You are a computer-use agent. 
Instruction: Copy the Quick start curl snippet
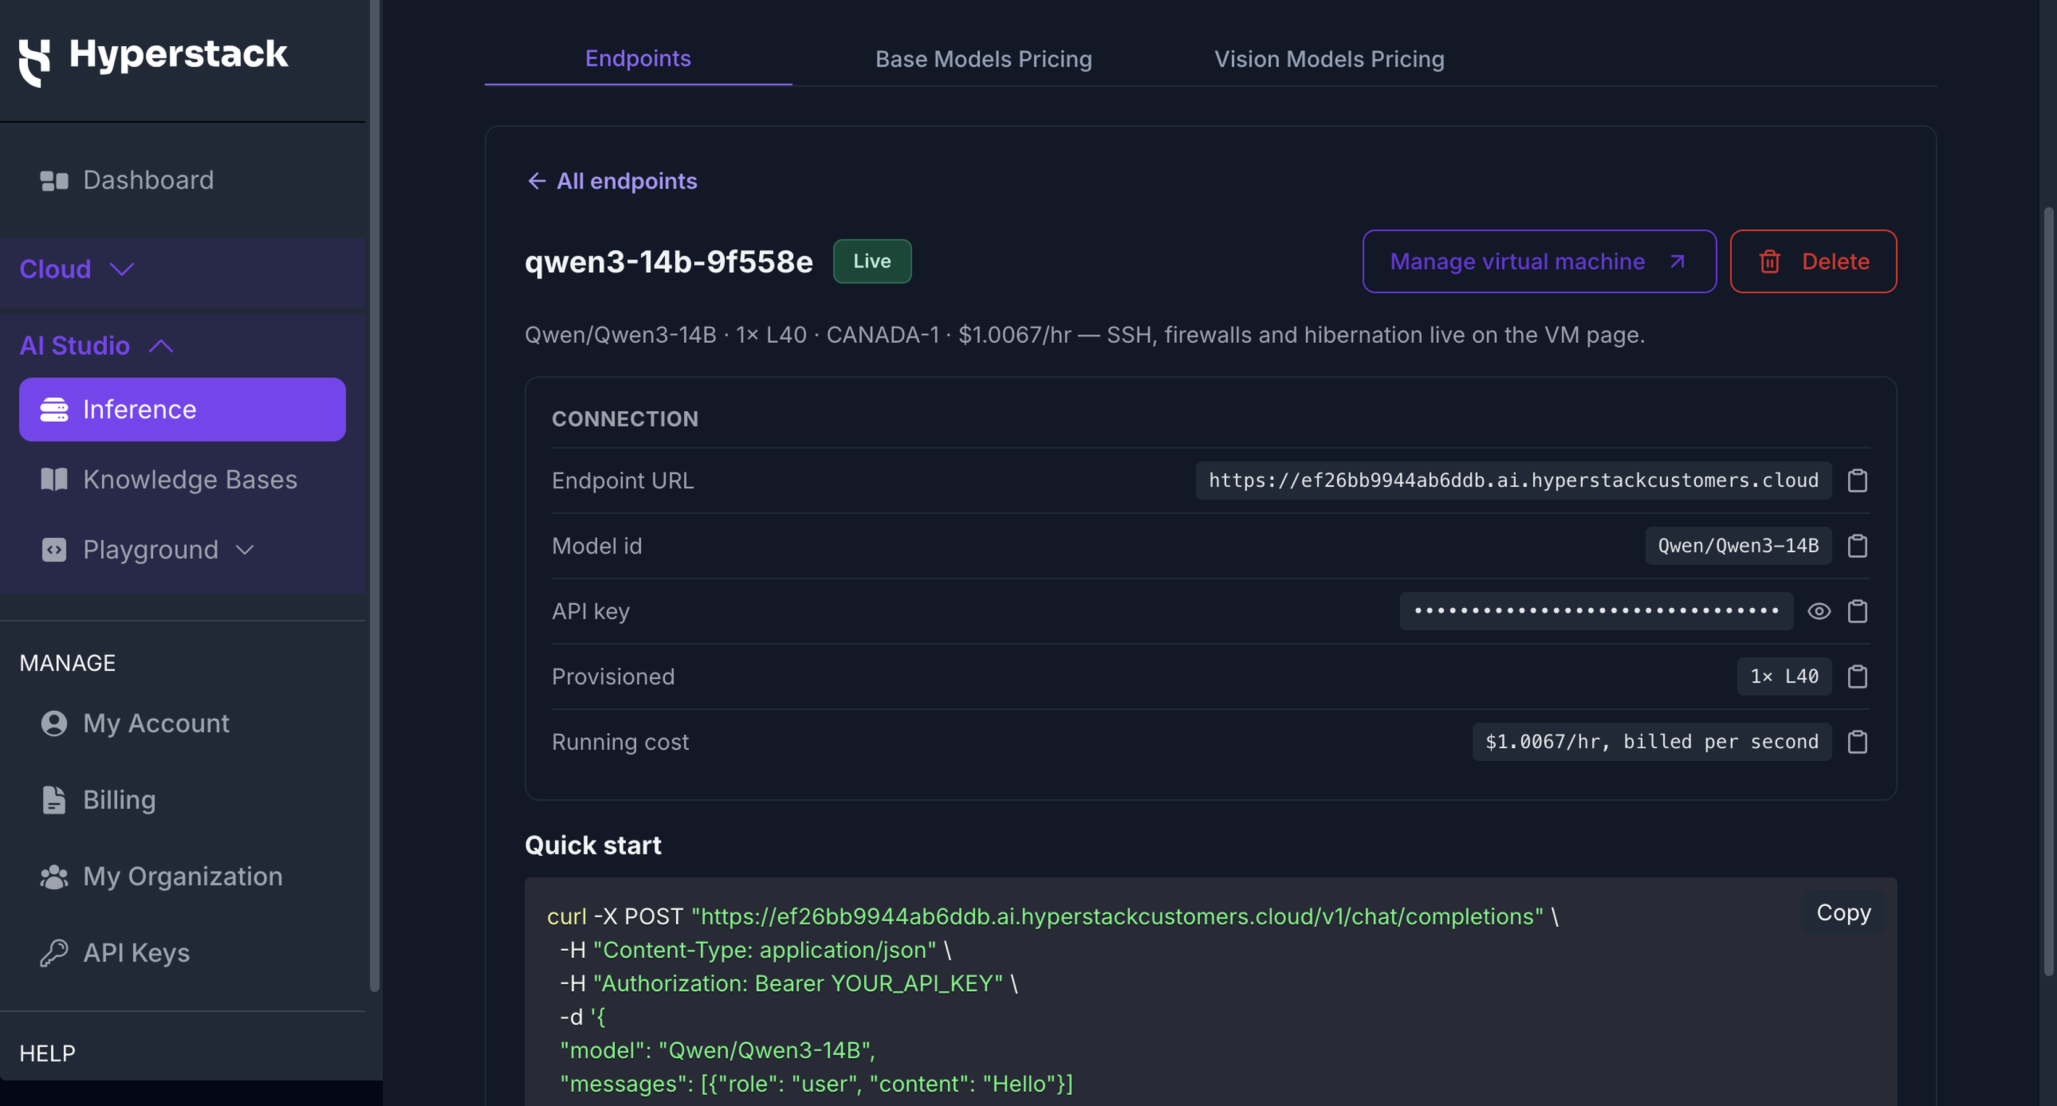click(1843, 913)
